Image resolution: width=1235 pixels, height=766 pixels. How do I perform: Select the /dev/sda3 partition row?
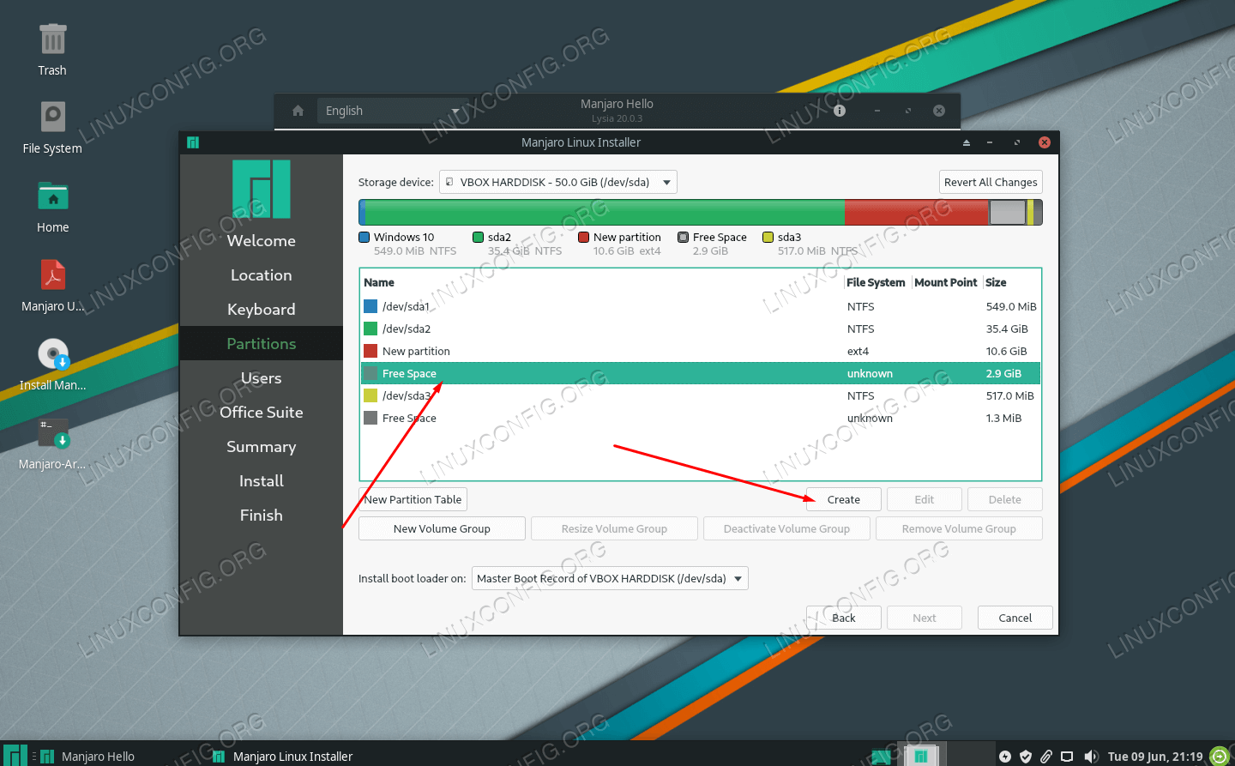(x=700, y=395)
